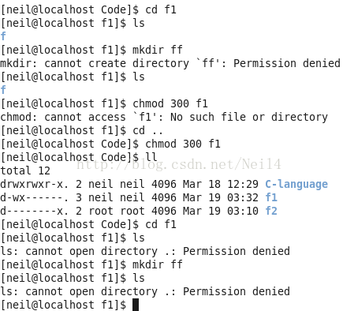
Task: Click the 'chmod 300 f1' command after Code prompt
Action: click(x=183, y=144)
